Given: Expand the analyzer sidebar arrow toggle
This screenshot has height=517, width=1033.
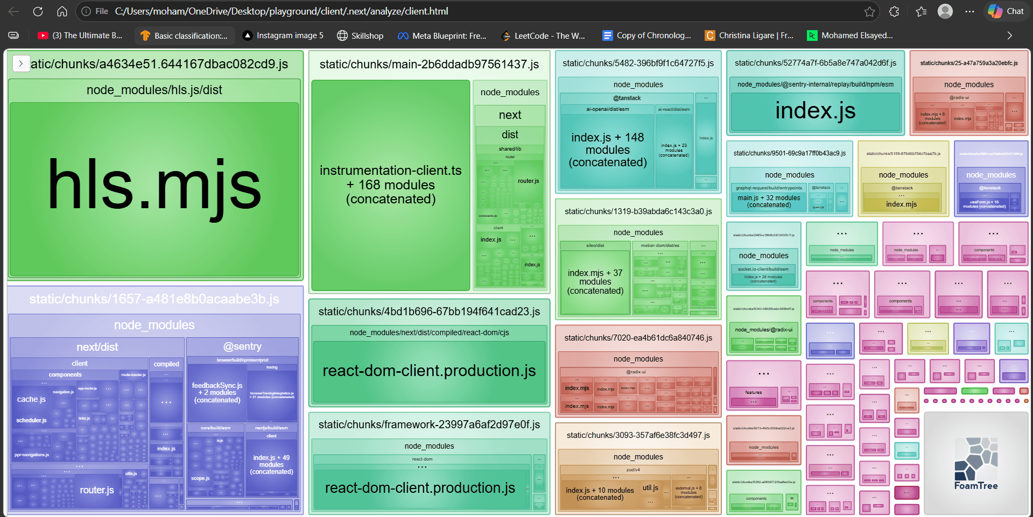Looking at the screenshot, I should (21, 63).
